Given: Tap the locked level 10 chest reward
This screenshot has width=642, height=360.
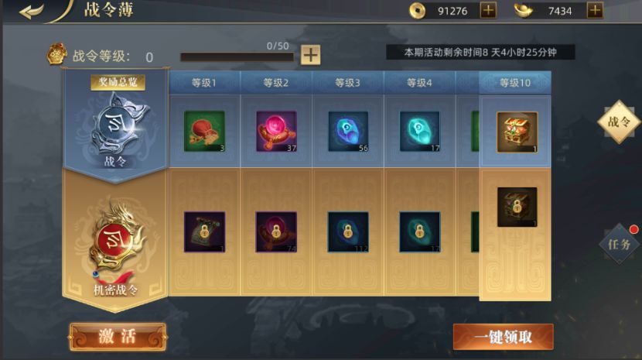Looking at the screenshot, I should click(517, 207).
